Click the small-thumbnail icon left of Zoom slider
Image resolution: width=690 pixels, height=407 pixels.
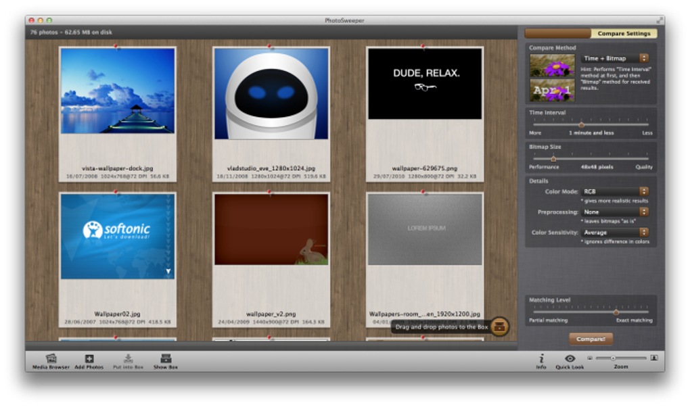(x=590, y=358)
